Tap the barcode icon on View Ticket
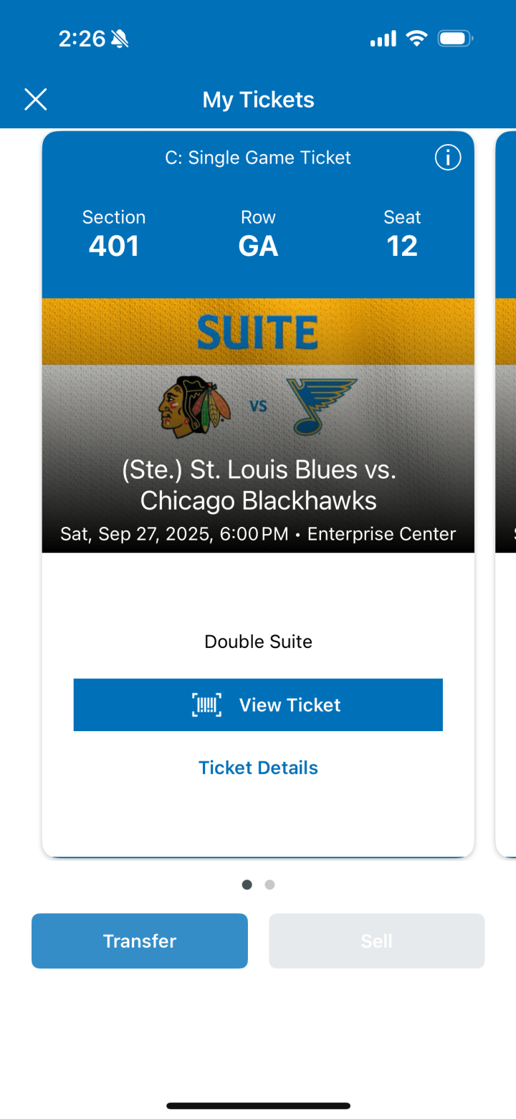The height and width of the screenshot is (1119, 516). [206, 705]
